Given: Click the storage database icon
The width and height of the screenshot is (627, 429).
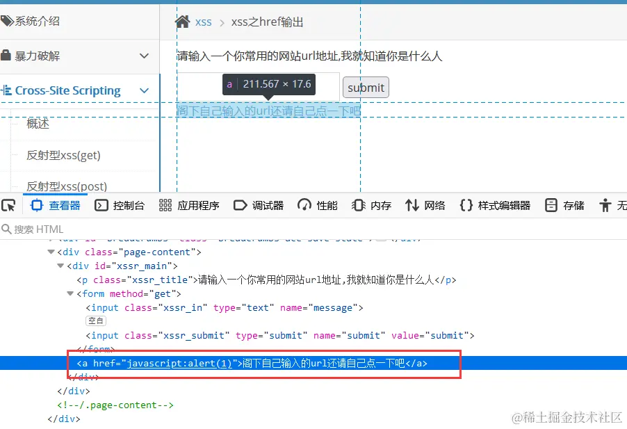Looking at the screenshot, I should 551,206.
